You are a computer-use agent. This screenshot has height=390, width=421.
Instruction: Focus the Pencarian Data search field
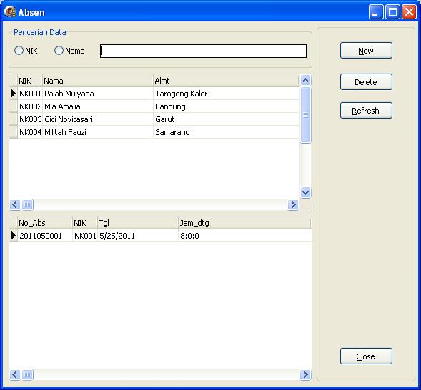203,51
